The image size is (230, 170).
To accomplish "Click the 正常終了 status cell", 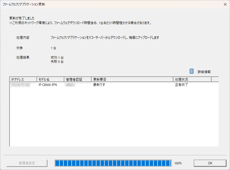I will coord(182,85).
